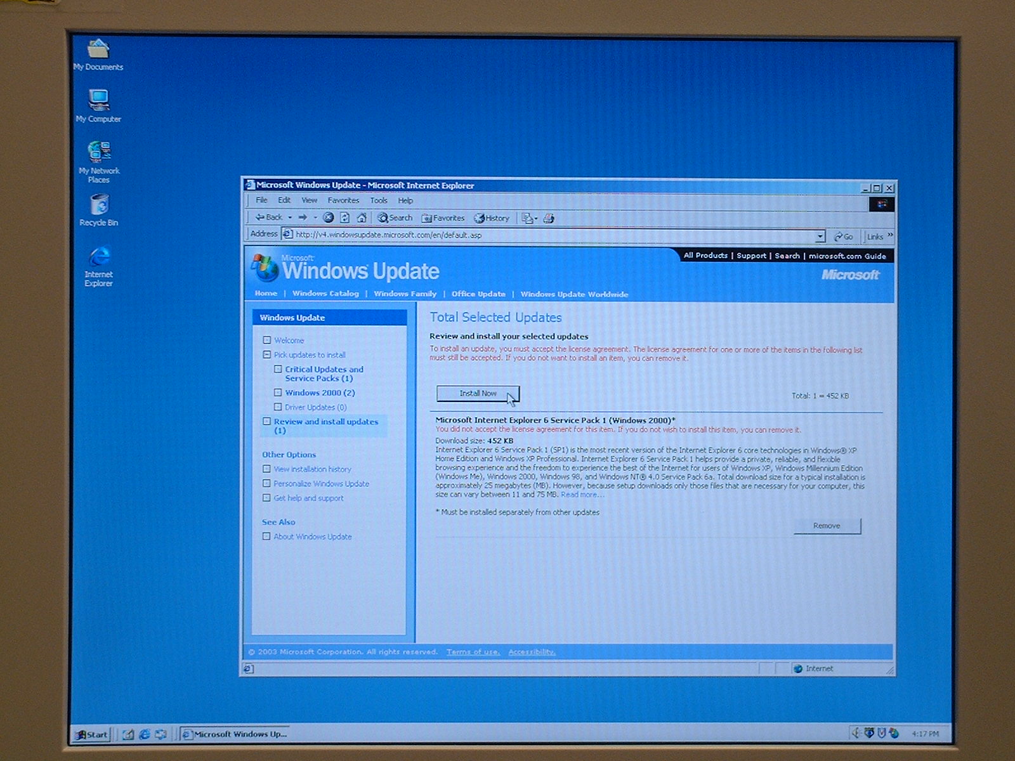Open the Tools menu
The height and width of the screenshot is (761, 1015).
click(x=379, y=200)
